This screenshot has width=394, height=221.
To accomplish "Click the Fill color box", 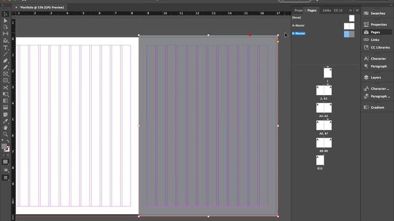I will [x=4, y=147].
